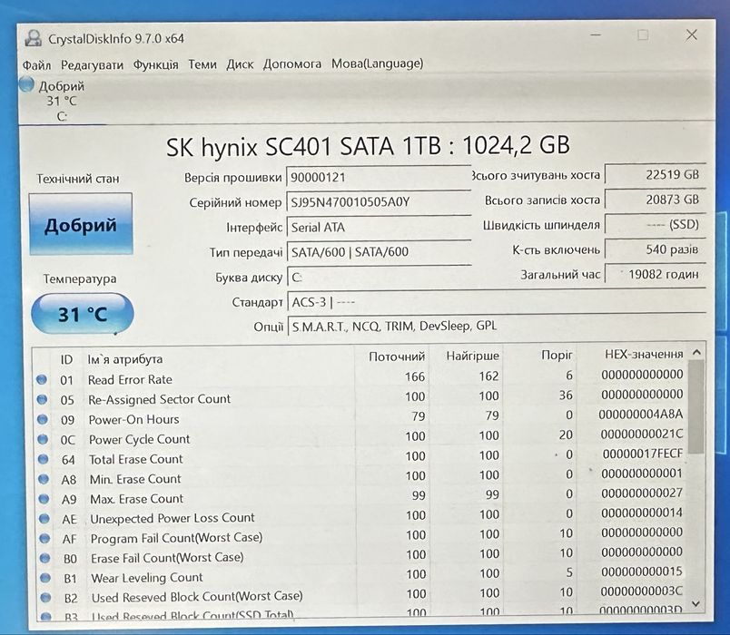Click the status orb for Wear Leveling Count

pyautogui.click(x=45, y=578)
